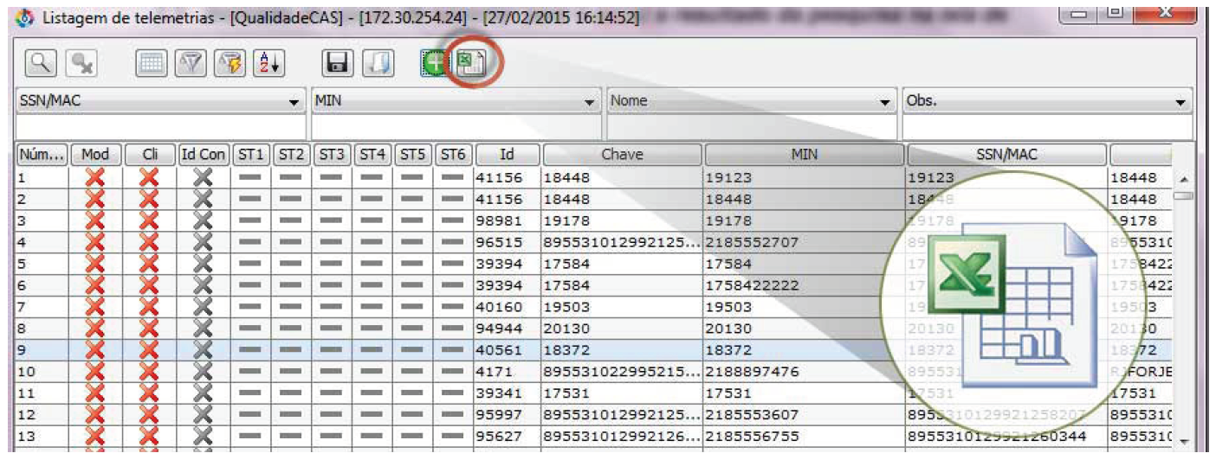Image resolution: width=1216 pixels, height=466 pixels.
Task: Open the Nome filter dropdown
Action: click(x=886, y=102)
